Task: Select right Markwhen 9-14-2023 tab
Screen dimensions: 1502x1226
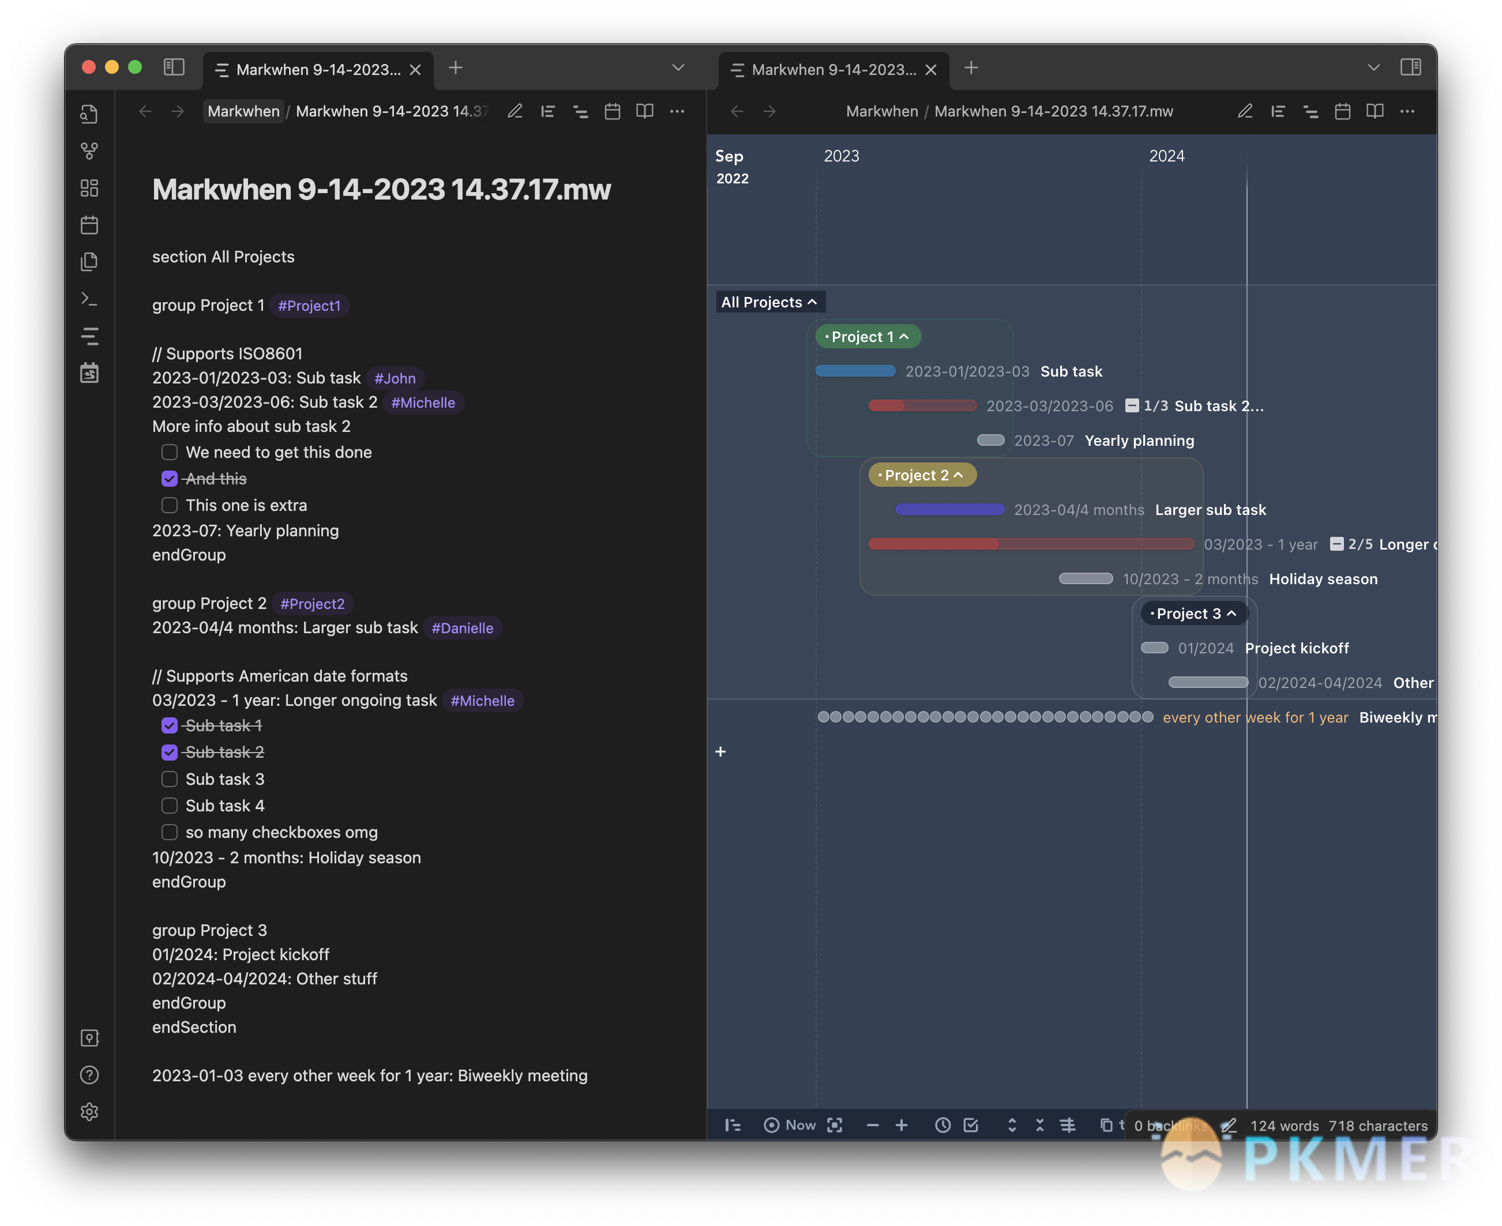Action: tap(833, 69)
